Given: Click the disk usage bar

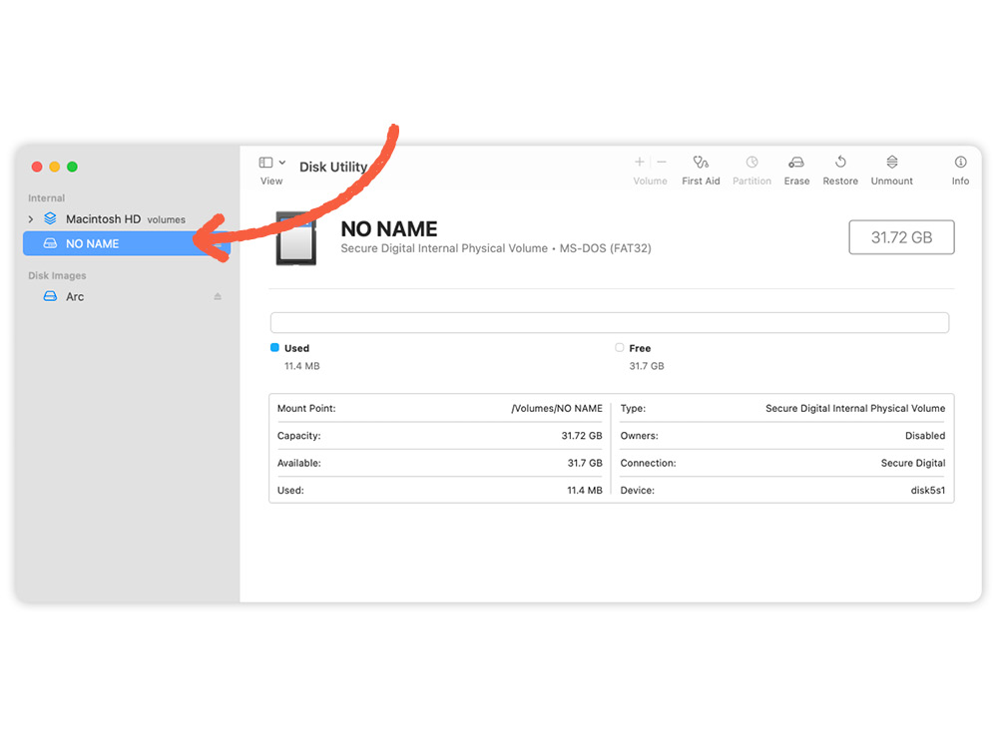Looking at the screenshot, I should click(x=609, y=323).
